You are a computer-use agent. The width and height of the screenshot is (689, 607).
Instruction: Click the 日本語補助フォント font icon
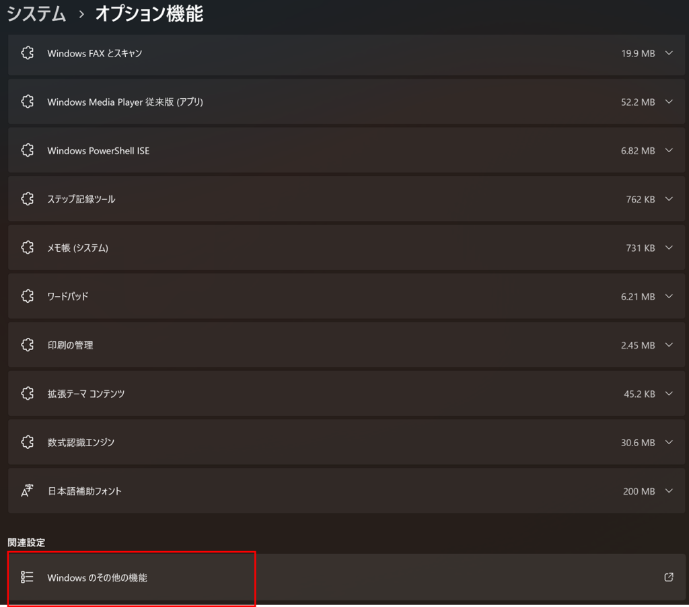[27, 491]
